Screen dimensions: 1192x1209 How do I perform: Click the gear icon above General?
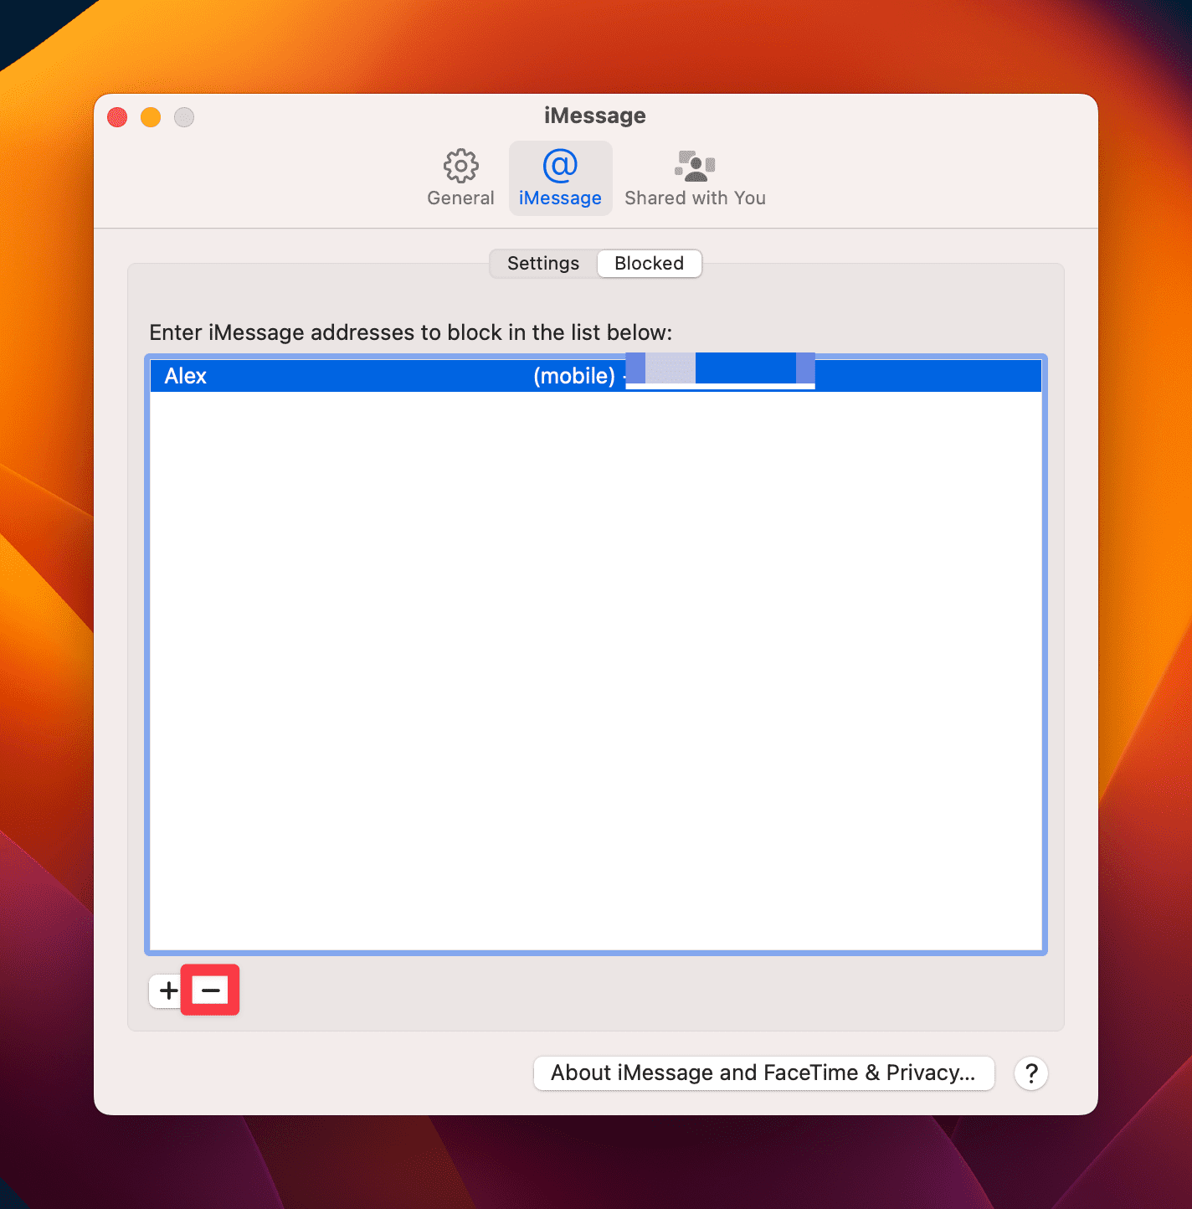[460, 166]
